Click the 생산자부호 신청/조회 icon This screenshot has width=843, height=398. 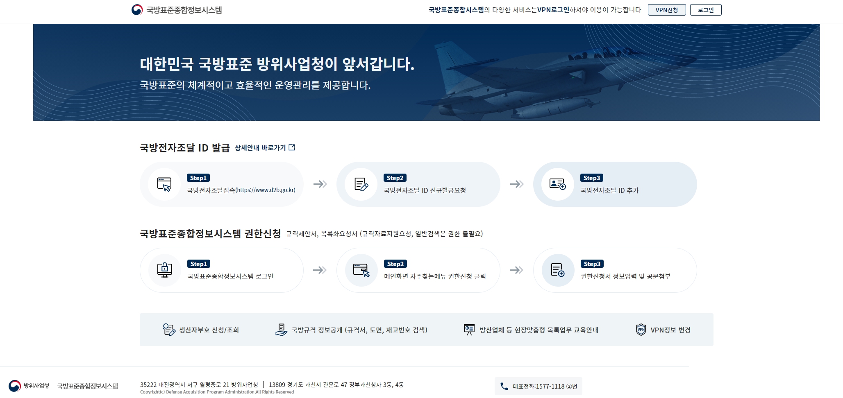(169, 330)
